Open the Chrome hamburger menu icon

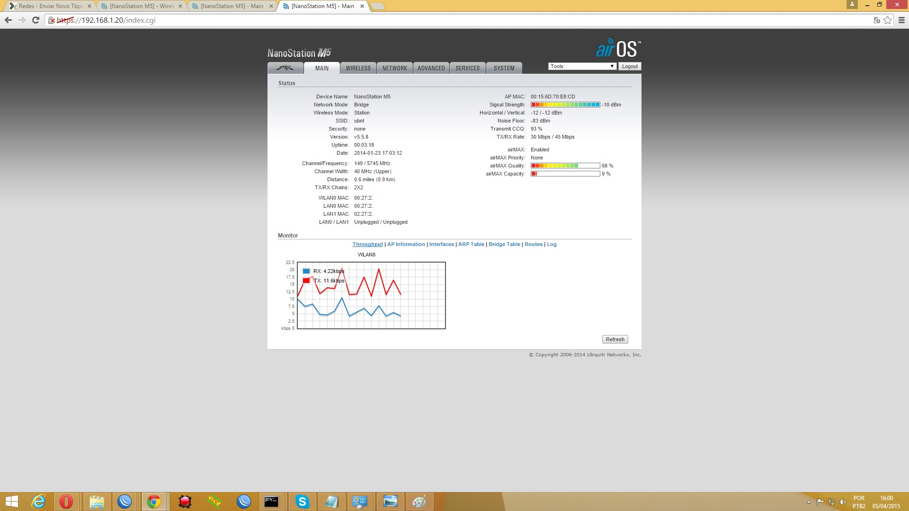[x=901, y=20]
